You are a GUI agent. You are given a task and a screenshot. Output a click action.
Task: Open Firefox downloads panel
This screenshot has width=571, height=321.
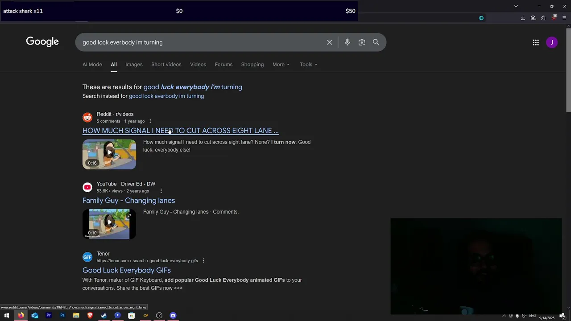coord(523,18)
